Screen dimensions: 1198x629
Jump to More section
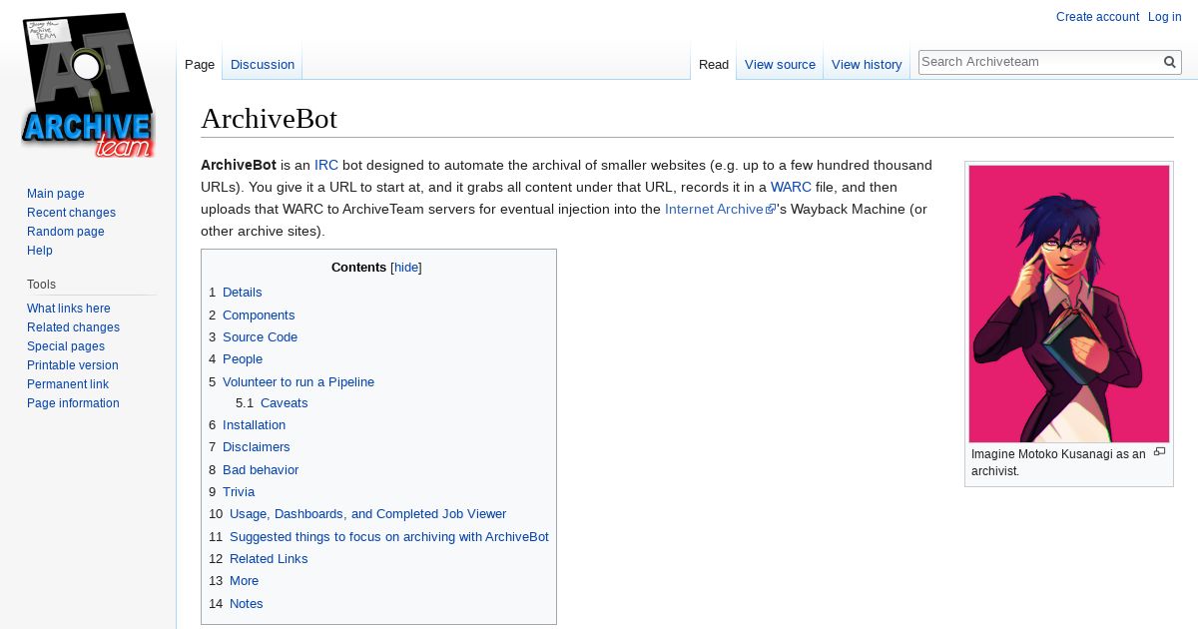click(244, 581)
